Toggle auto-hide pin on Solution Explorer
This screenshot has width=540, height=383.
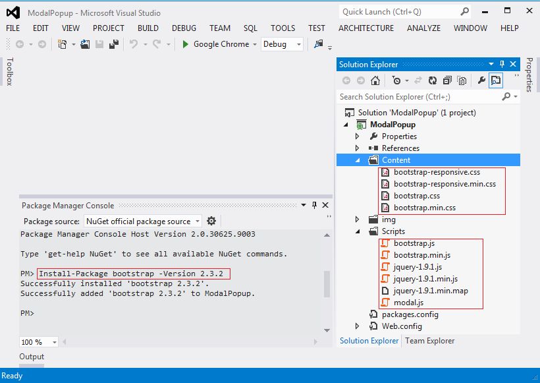501,64
